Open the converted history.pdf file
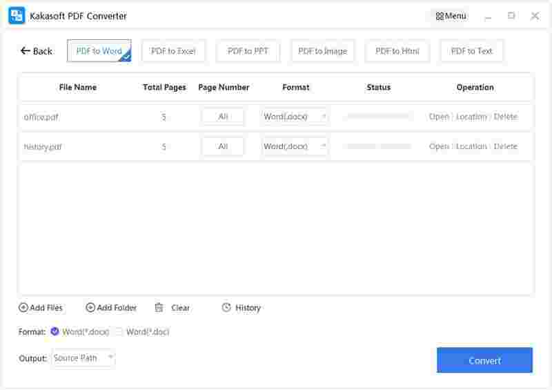 coord(439,146)
